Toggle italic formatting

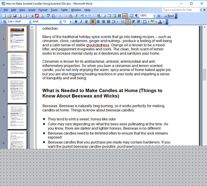(81, 21)
